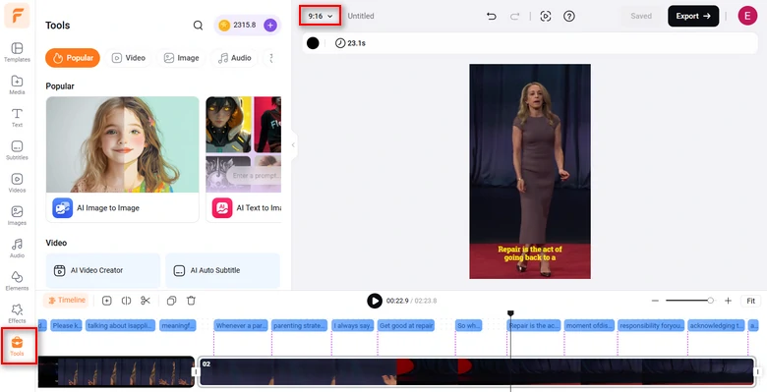Open the Tools sidebar panel
Viewport: 767px width, 392px height.
pyautogui.click(x=17, y=346)
